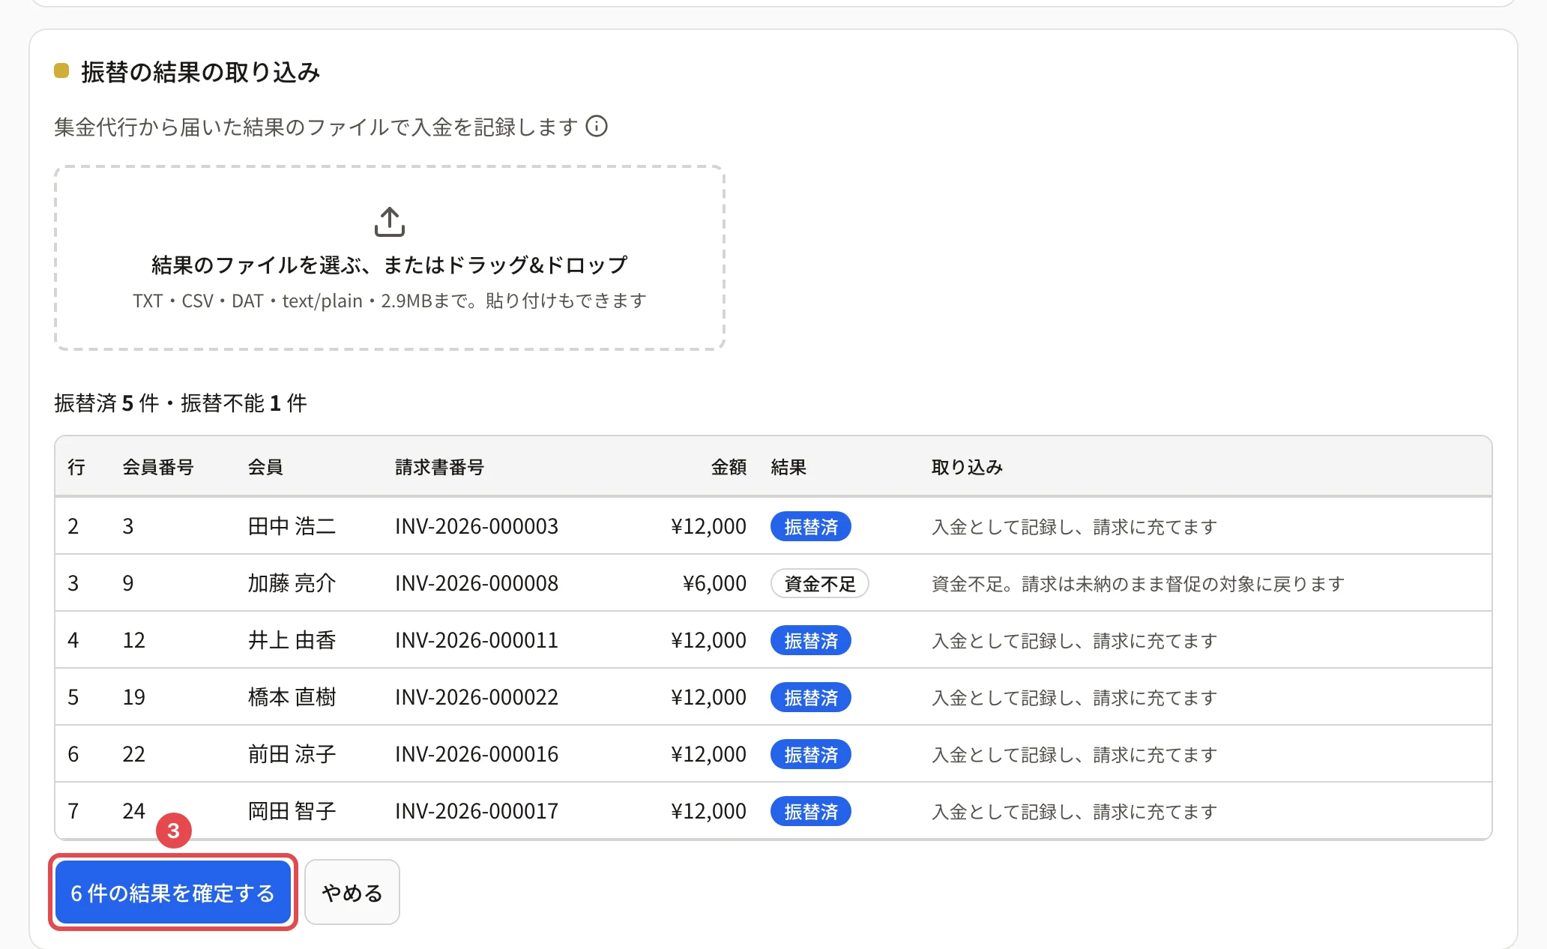Screen dimensions: 1547x949
Task: Click the 結果 column header
Action: 788,467
